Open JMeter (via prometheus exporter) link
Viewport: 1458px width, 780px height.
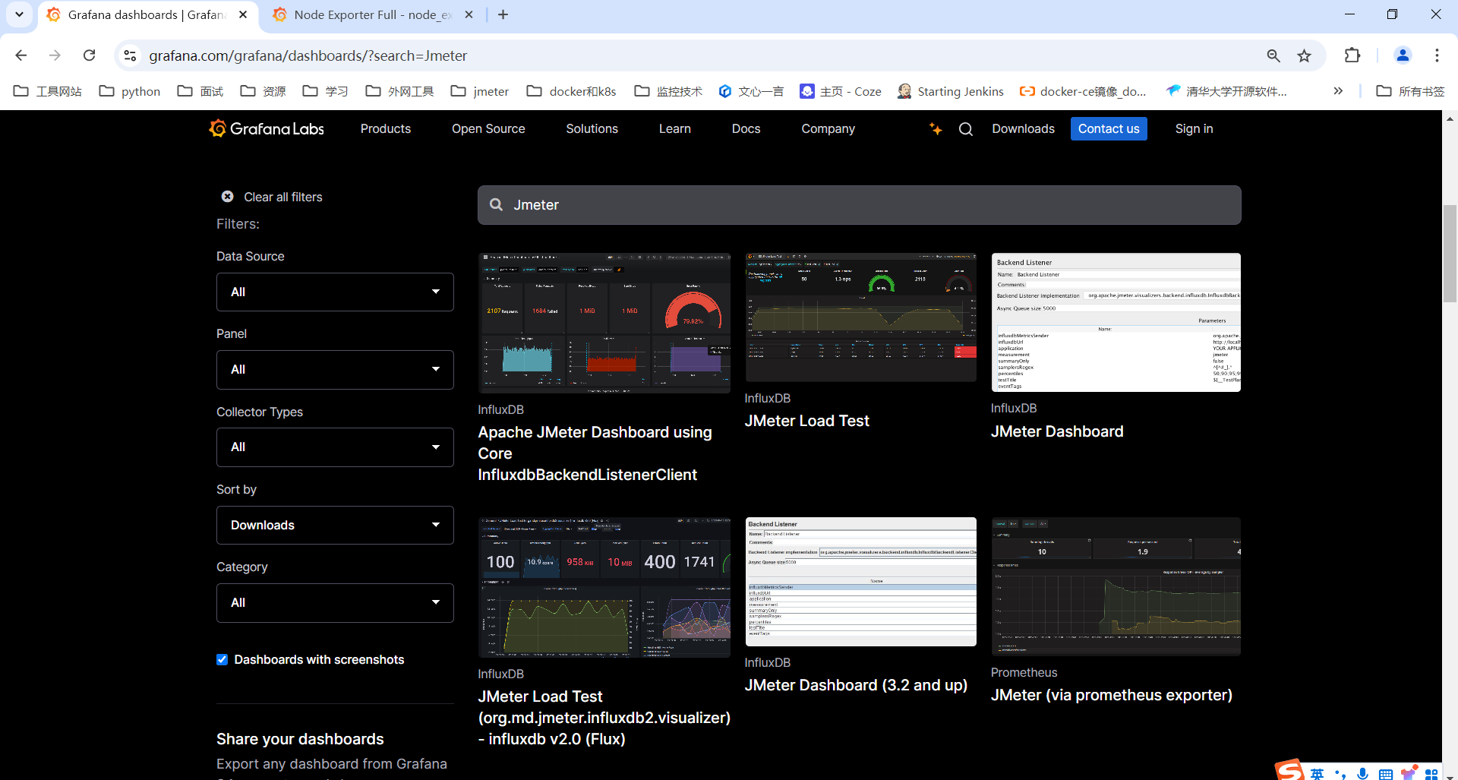[x=1112, y=695]
